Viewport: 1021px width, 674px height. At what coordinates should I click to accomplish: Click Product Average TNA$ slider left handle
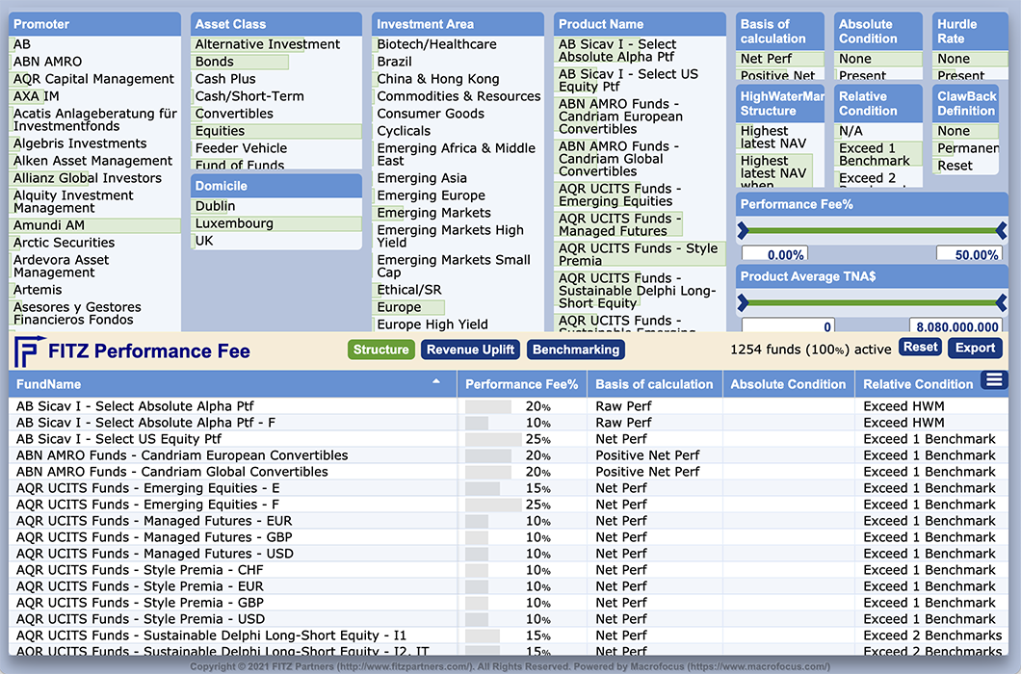tap(743, 302)
